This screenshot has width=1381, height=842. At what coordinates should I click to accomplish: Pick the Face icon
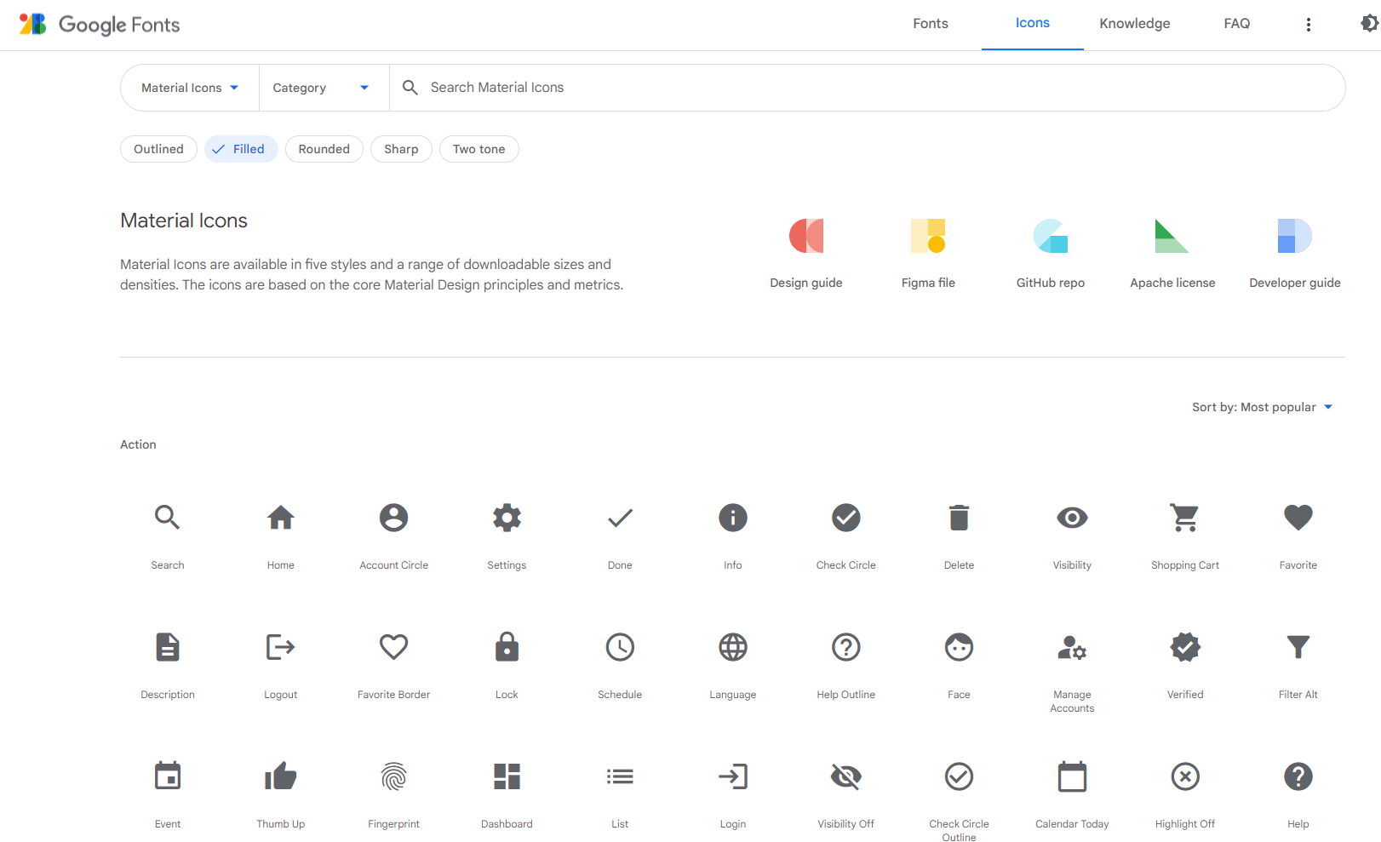960,647
